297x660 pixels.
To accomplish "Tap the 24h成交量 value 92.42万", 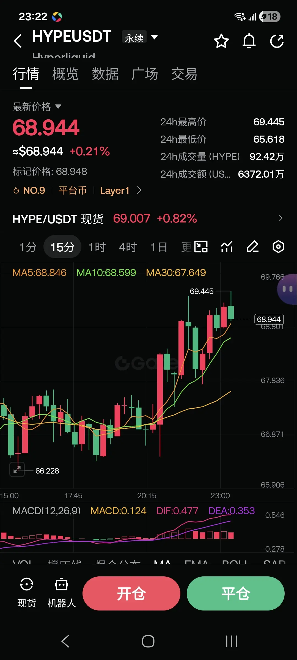I will tap(267, 156).
